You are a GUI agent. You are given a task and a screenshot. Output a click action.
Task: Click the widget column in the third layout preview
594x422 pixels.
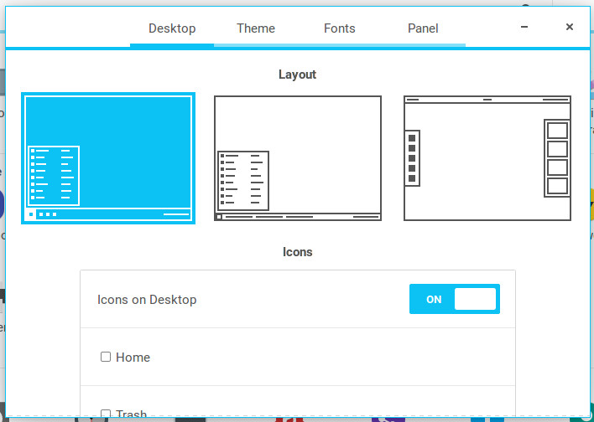point(557,158)
